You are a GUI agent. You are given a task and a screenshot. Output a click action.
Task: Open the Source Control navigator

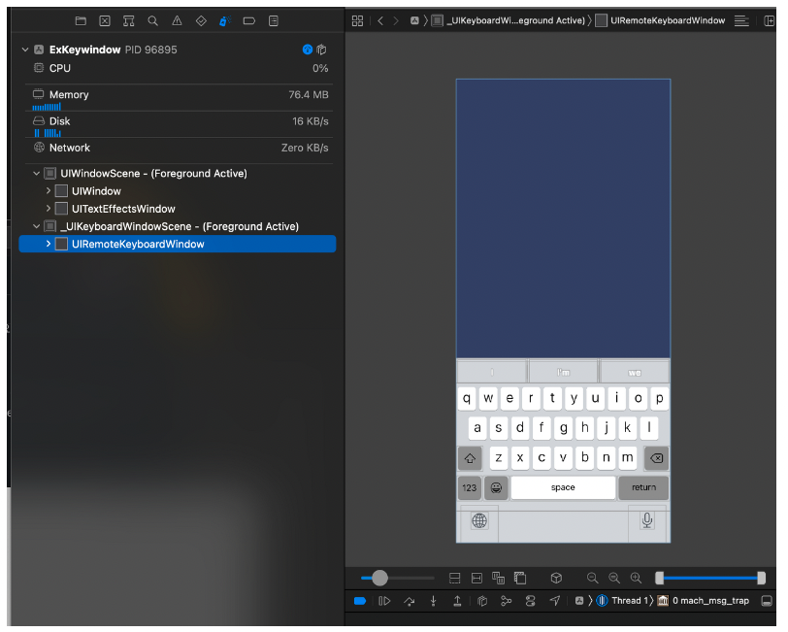coord(105,20)
